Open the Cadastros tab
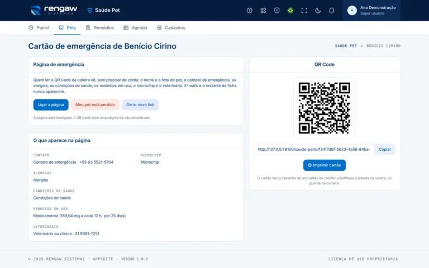The image size is (429, 268). tap(171, 27)
